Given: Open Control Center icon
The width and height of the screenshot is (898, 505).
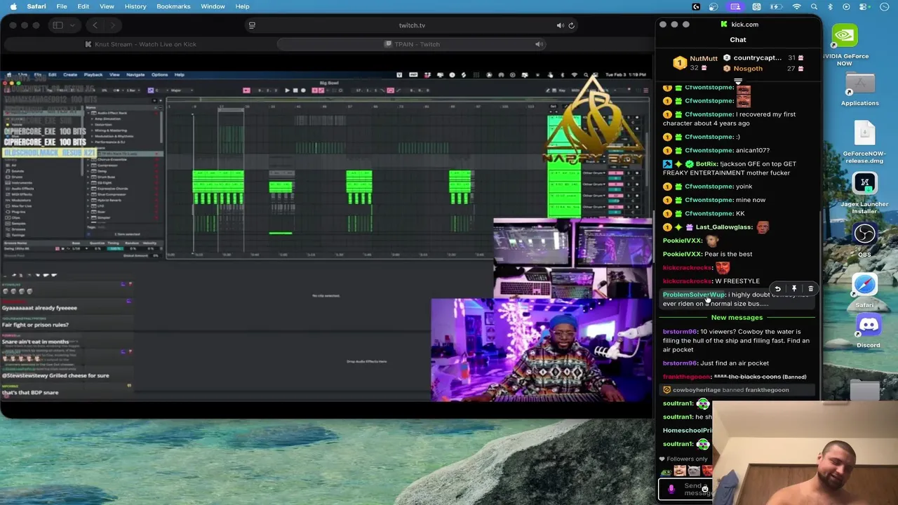Looking at the screenshot, I should pyautogui.click(x=865, y=6).
